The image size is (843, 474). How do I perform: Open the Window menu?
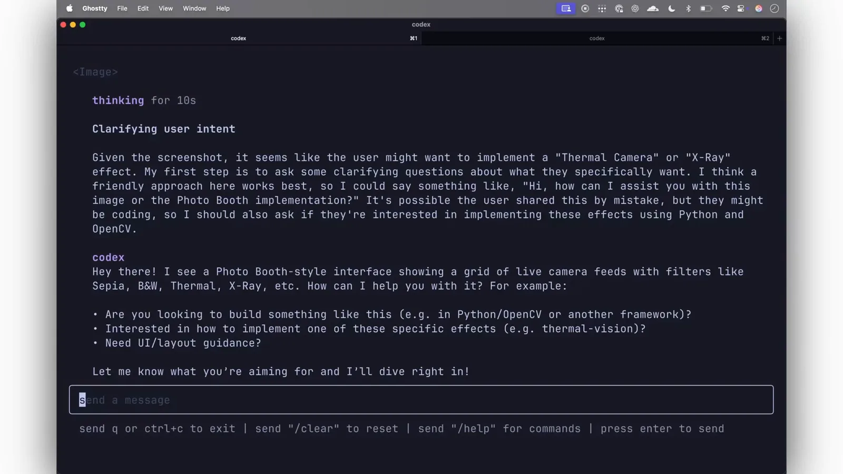tap(194, 8)
